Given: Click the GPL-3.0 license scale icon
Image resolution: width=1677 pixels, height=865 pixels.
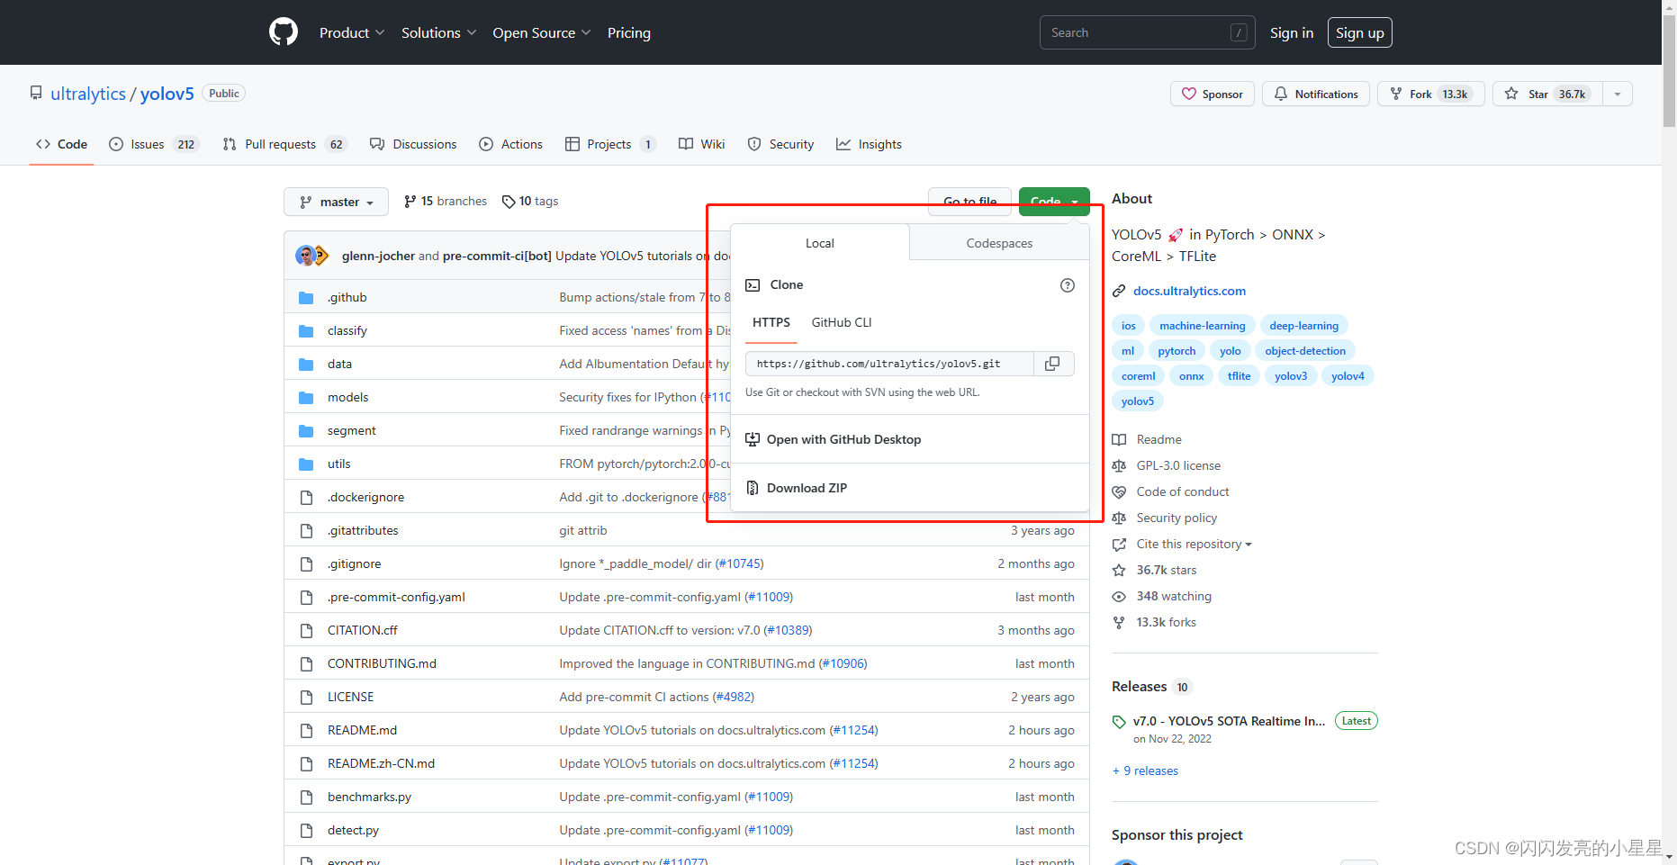Looking at the screenshot, I should pyautogui.click(x=1119, y=465).
